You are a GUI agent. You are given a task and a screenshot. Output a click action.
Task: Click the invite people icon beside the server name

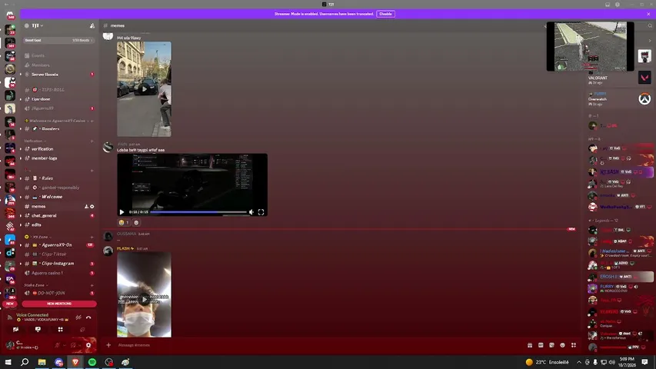[92, 26]
